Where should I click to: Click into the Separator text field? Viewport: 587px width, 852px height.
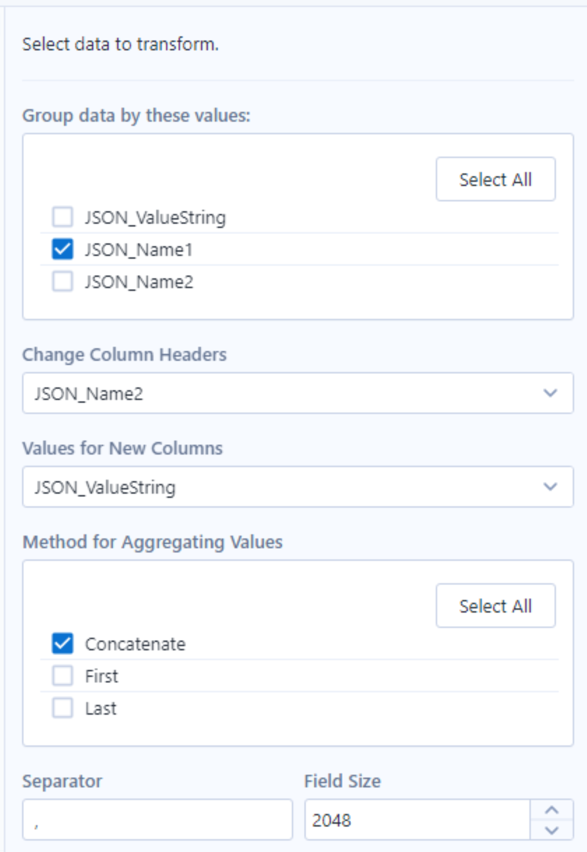[157, 820]
